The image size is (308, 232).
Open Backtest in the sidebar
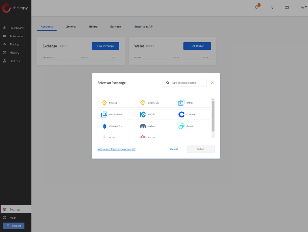[x=16, y=61]
